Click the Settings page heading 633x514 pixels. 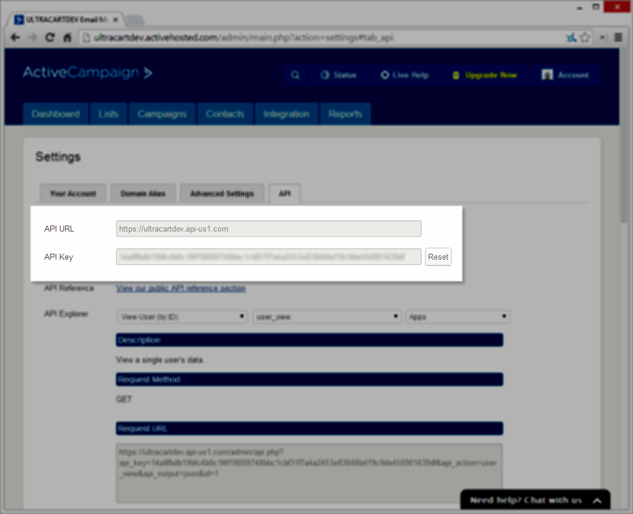[x=57, y=157]
